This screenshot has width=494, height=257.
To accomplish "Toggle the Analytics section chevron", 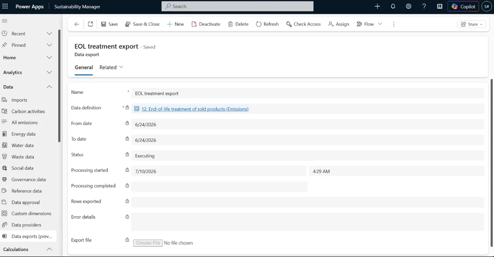I will pyautogui.click(x=49, y=72).
